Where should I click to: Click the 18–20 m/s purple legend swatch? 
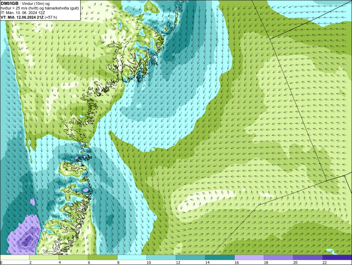click(x=278, y=257)
